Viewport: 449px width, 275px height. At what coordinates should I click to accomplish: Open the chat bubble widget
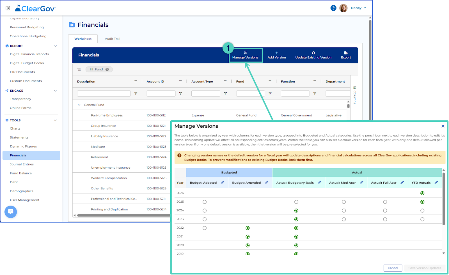pos(11,212)
